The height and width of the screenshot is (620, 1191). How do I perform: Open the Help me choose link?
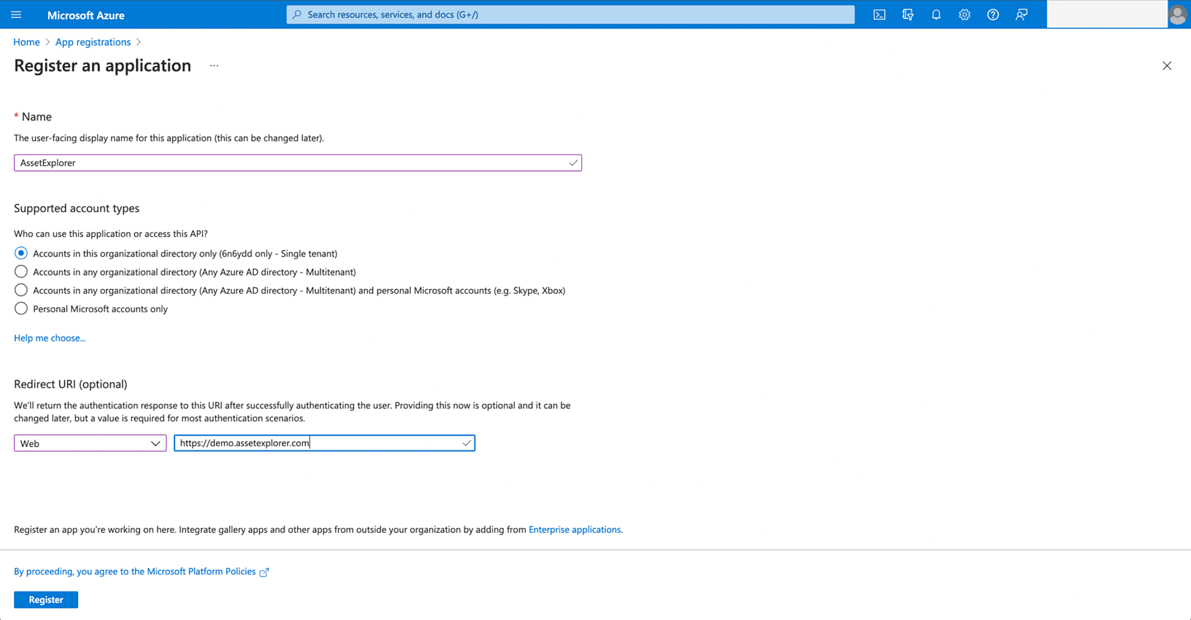(50, 338)
